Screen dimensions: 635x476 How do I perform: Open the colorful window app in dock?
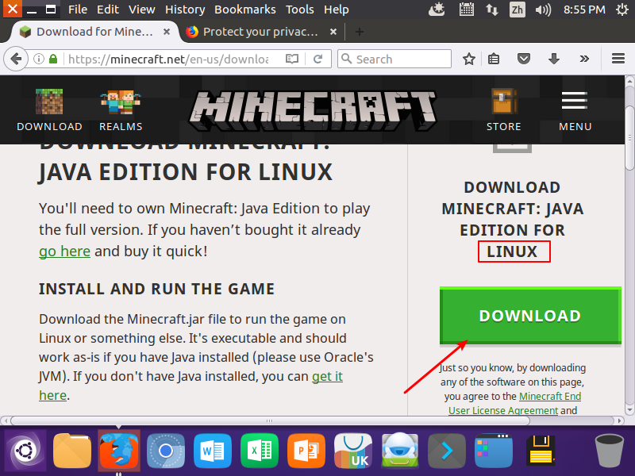(x=494, y=451)
